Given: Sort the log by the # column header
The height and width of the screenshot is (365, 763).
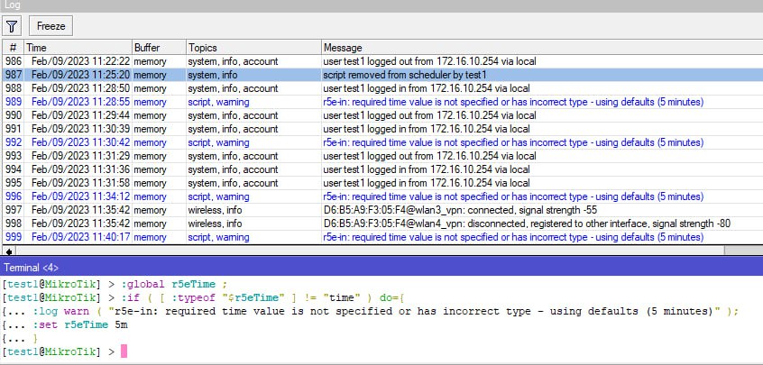Looking at the screenshot, I should (14, 48).
